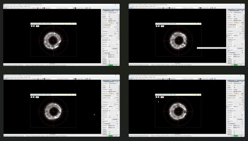Toggle Quick Picks Auto checkbox in top-right window
Image resolution: width=248 pixels, height=141 pixels.
[x=241, y=31]
